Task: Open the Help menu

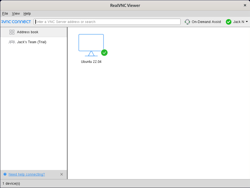Action: 27,14
